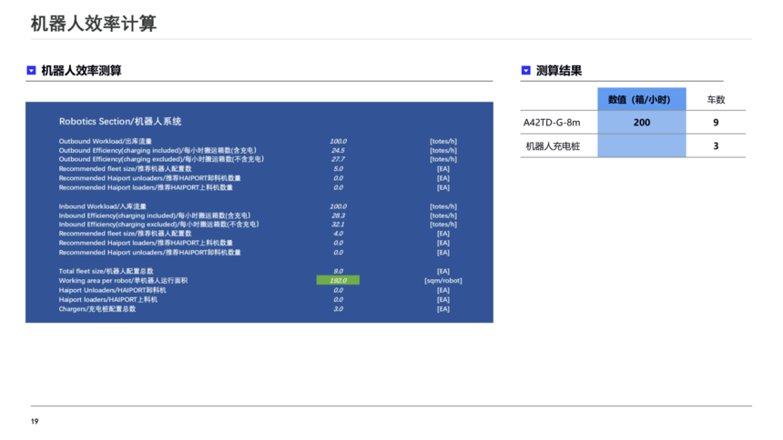Click the Chargers/充电桩配置总数 label
The width and height of the screenshot is (783, 440).
point(97,309)
